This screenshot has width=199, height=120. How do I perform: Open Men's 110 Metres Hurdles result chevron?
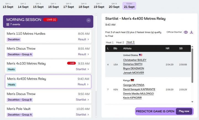click(88, 39)
